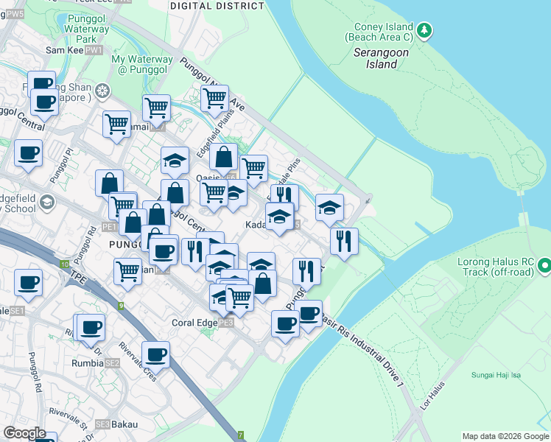The height and width of the screenshot is (442, 551).
Task: Select grocery cart marker directly above Damai label
Action: [157, 110]
